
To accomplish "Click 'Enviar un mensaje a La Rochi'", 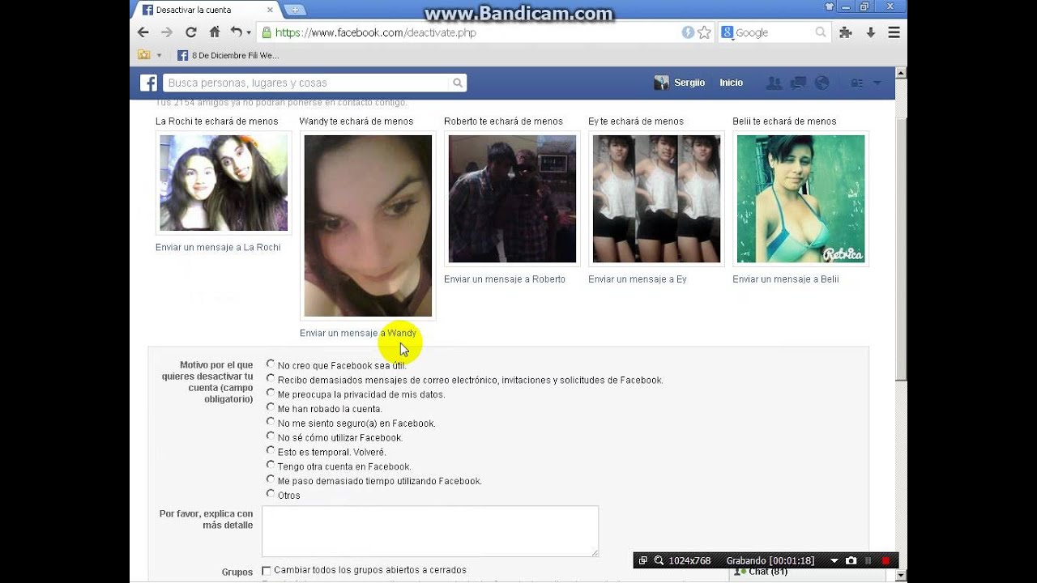I will click(x=218, y=247).
